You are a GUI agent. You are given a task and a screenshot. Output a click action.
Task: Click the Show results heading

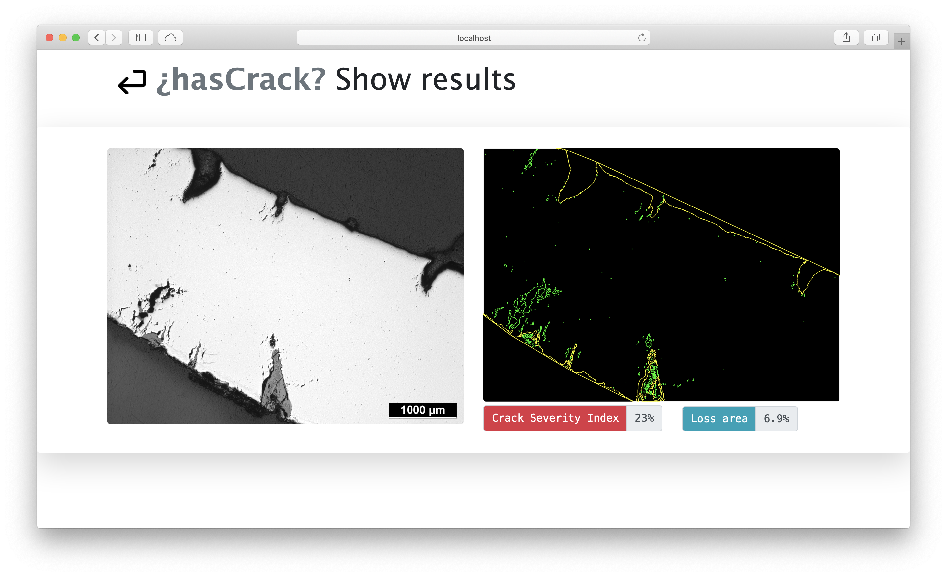(425, 79)
